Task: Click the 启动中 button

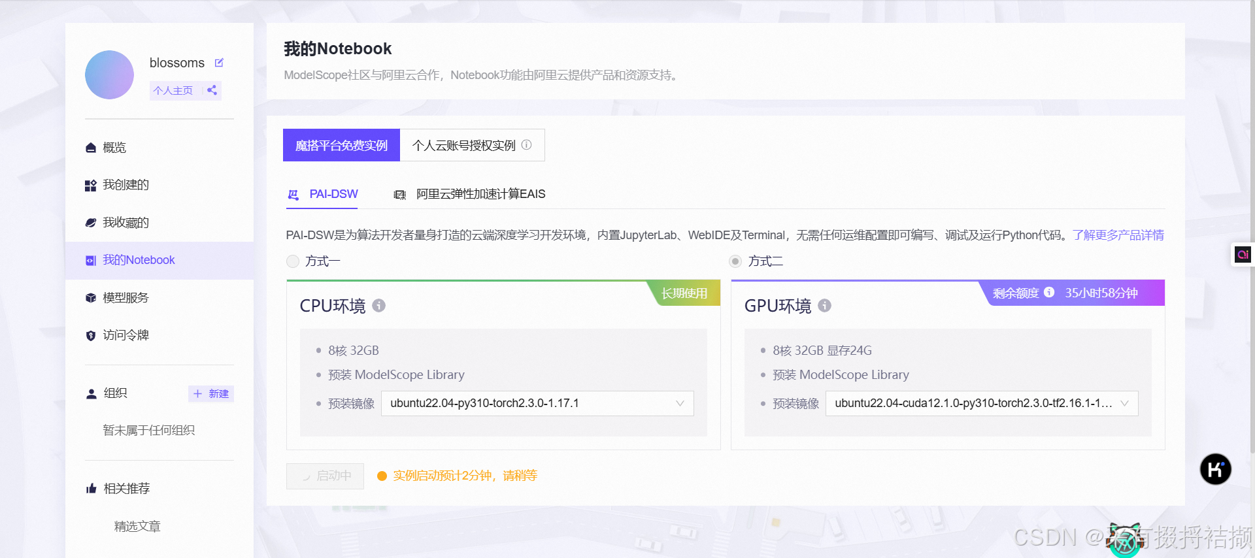Action: click(325, 476)
